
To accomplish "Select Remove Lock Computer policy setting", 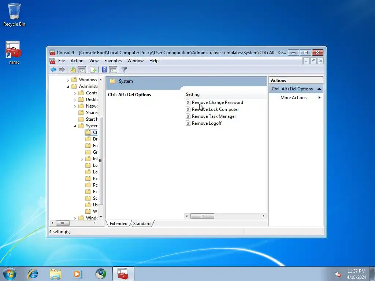I will pyautogui.click(x=215, y=109).
